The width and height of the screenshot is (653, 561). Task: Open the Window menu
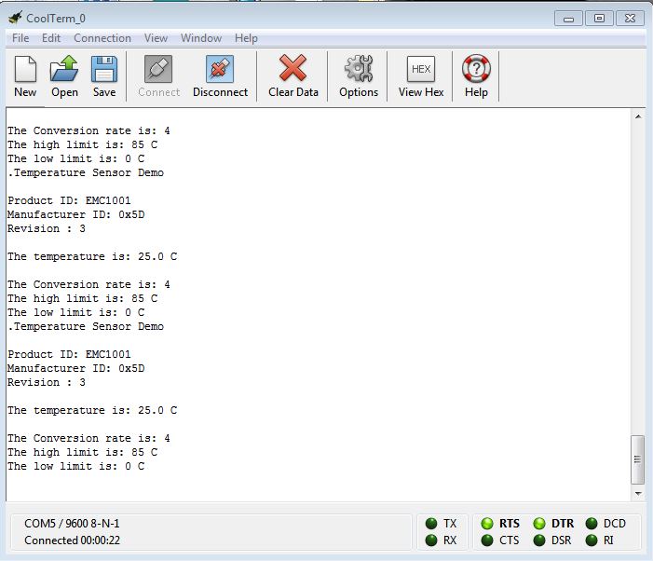click(x=201, y=38)
